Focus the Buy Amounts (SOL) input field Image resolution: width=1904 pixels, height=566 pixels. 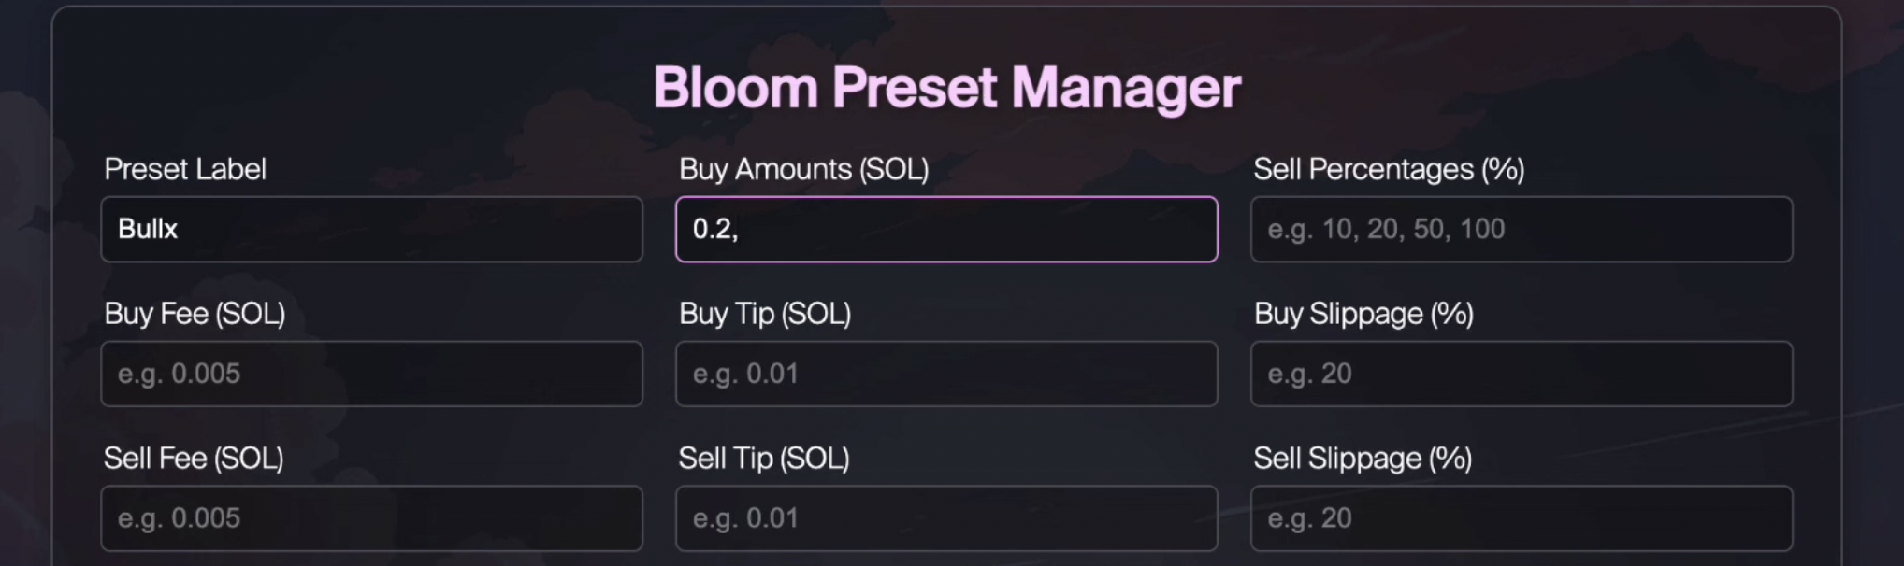click(x=946, y=229)
